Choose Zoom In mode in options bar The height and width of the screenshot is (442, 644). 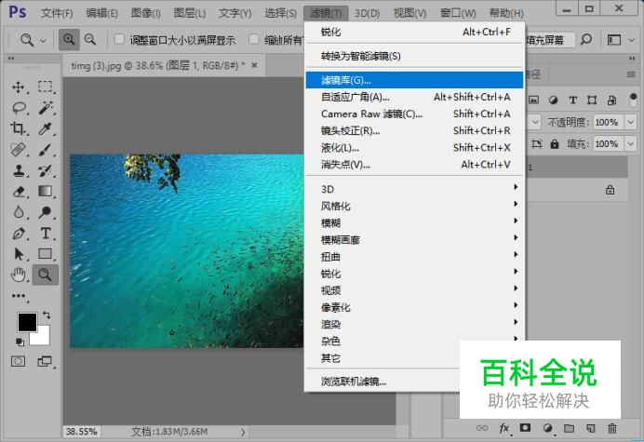tap(69, 40)
